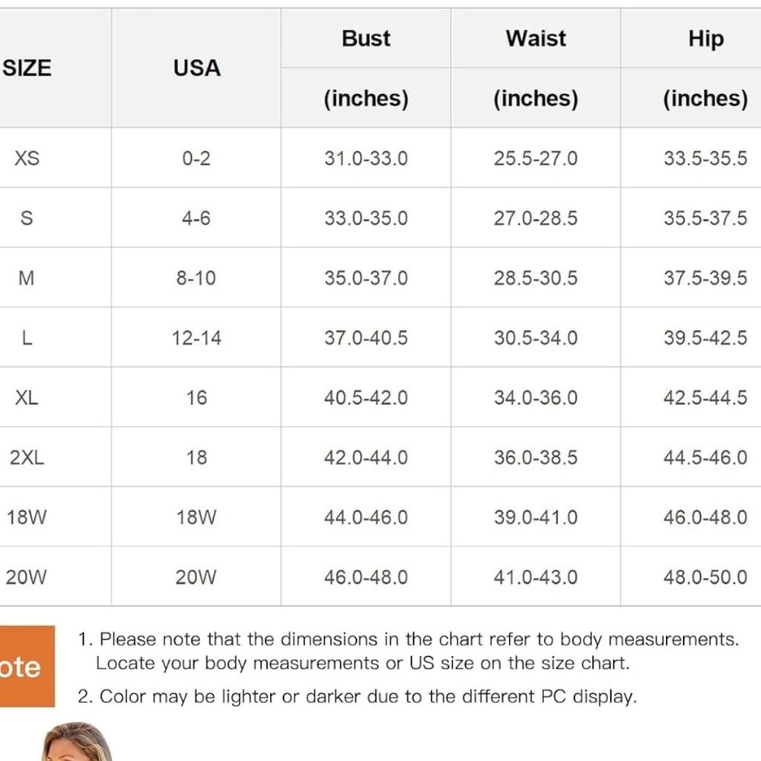Click the 20W size row label
This screenshot has width=761, height=761.
[26, 577]
